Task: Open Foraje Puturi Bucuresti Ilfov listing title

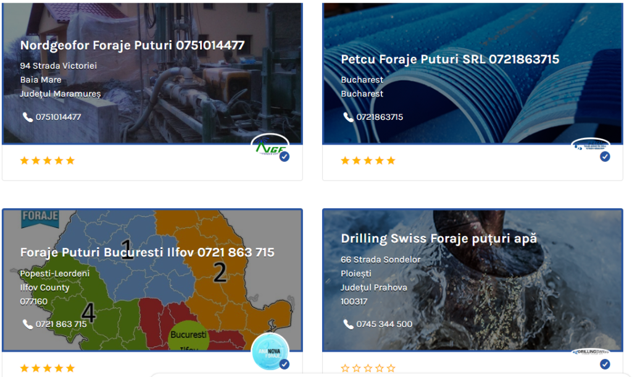Action: 148,253
